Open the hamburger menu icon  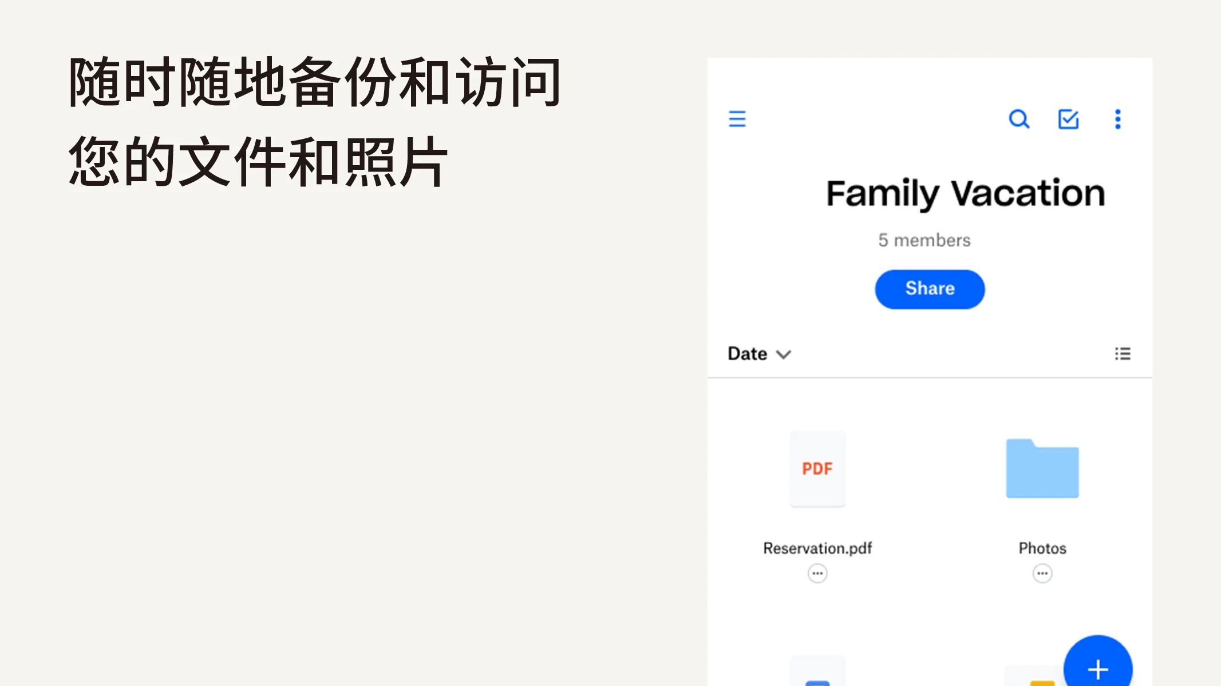point(737,119)
